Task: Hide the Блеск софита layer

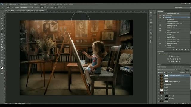Action: pos(158,81)
